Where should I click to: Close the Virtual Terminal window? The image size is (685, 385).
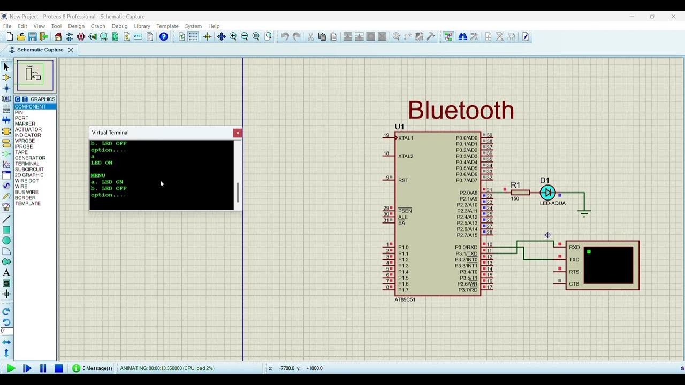pos(238,133)
